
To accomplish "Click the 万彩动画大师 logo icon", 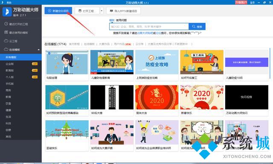I will (x=7, y=11).
